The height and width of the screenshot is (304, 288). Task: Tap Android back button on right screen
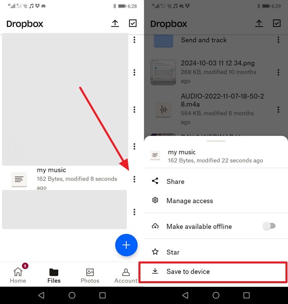[x=185, y=295]
